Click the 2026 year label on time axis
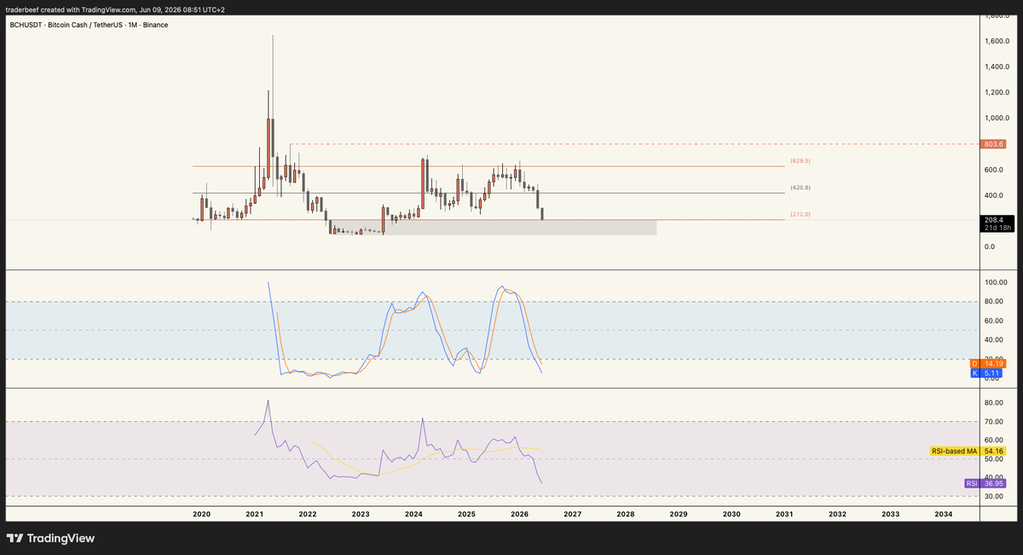This screenshot has width=1023, height=555. pyautogui.click(x=519, y=514)
